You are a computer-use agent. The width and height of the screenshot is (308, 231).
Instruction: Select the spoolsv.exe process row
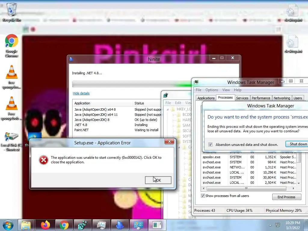coord(249,157)
